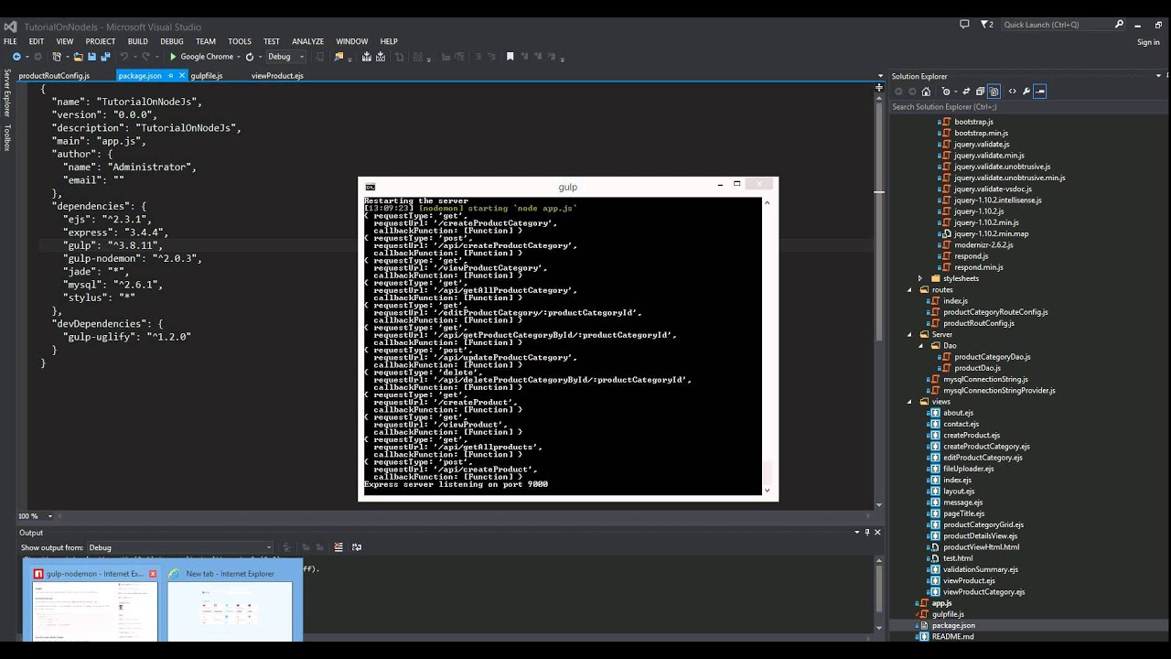Collapse the Dao folder in Solution Explorer
The width and height of the screenshot is (1171, 659).
click(x=922, y=345)
